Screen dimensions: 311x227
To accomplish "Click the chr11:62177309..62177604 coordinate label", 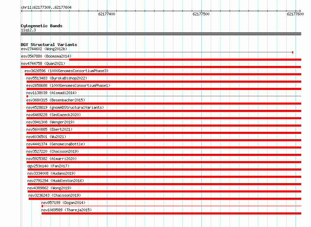I will [46, 7].
